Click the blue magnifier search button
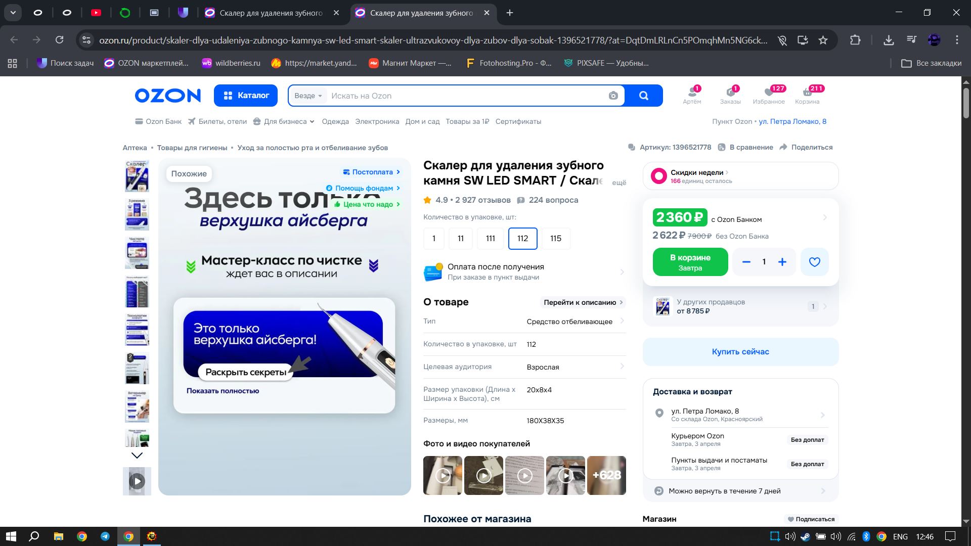Viewport: 971px width, 546px height. click(x=643, y=96)
